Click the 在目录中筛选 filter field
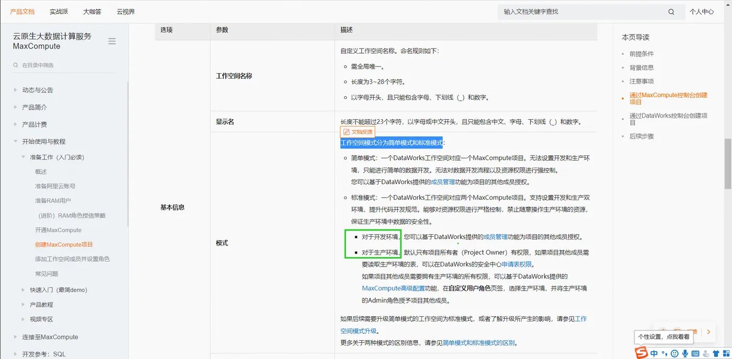 (x=64, y=65)
